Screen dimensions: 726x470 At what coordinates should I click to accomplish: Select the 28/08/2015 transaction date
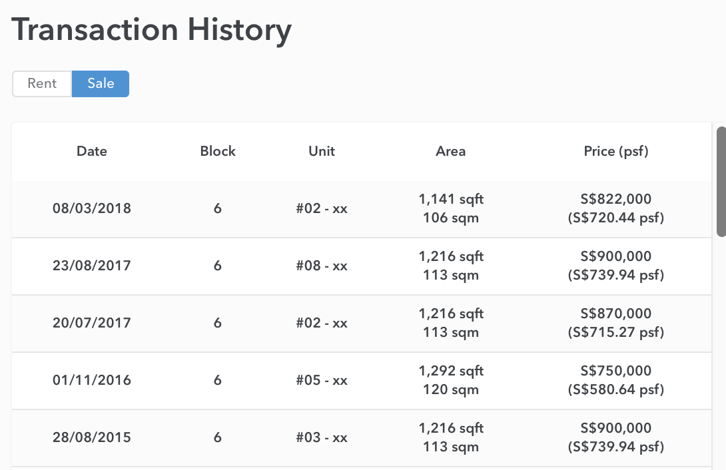[92, 437]
